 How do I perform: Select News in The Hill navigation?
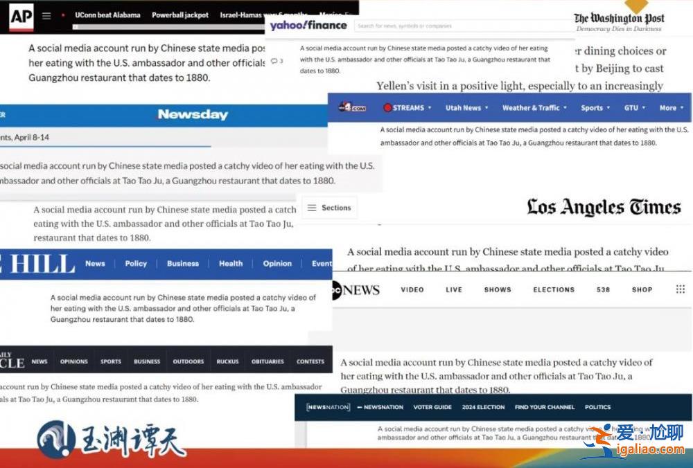pyautogui.click(x=95, y=264)
